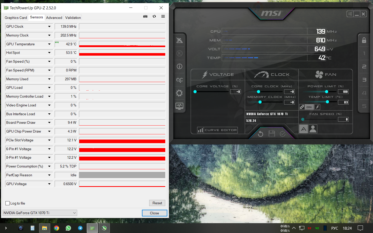Switch to the Sensors tab
The image size is (373, 233).
click(37, 17)
